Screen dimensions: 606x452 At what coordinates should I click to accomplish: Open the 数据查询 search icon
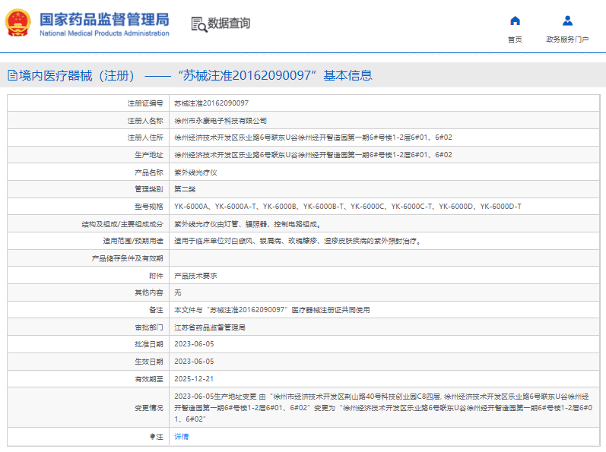[x=199, y=24]
